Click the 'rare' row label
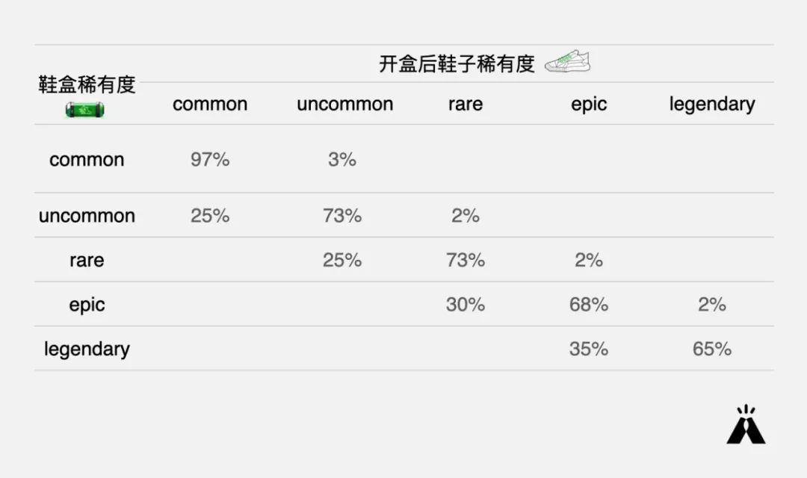This screenshot has height=478, width=807. tap(87, 261)
